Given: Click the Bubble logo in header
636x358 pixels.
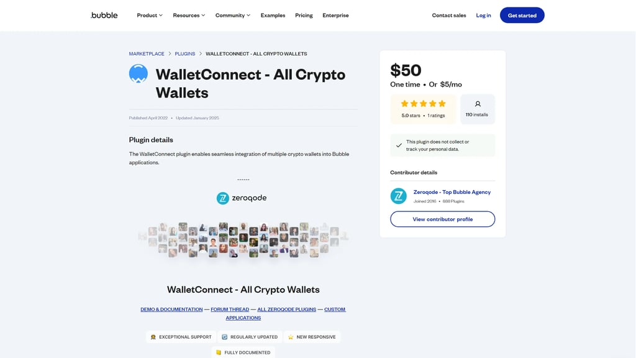Looking at the screenshot, I should 104,15.
